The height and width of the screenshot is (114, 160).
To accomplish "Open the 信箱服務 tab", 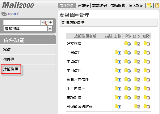I will [x=118, y=5].
